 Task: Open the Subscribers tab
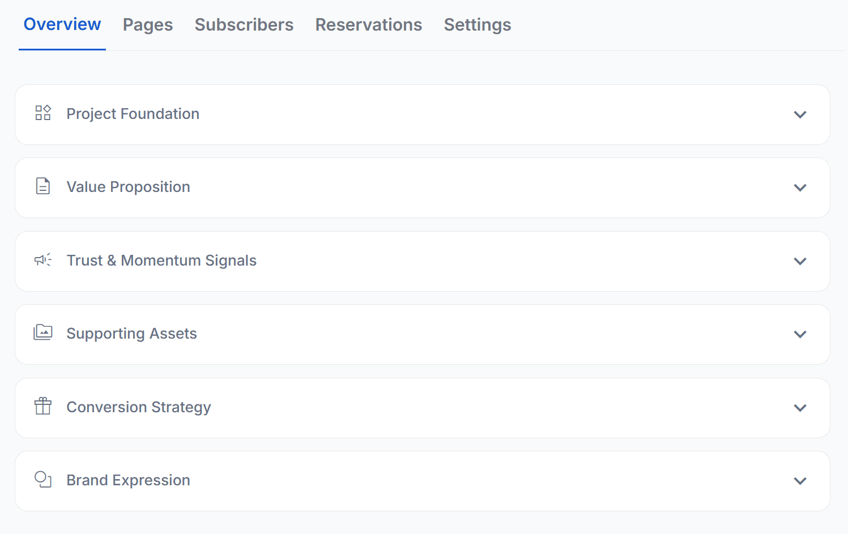pos(244,25)
